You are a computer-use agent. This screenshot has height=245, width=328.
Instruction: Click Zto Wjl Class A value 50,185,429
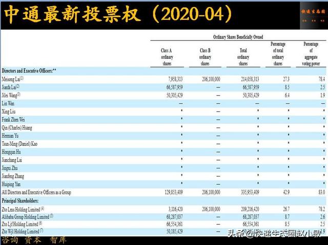tap(174, 232)
